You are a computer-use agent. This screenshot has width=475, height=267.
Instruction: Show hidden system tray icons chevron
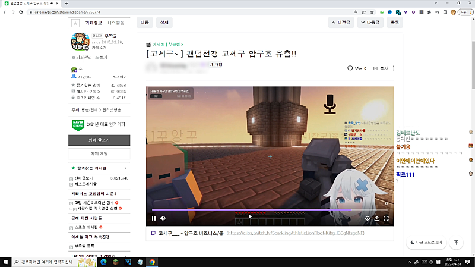pyautogui.click(x=409, y=262)
